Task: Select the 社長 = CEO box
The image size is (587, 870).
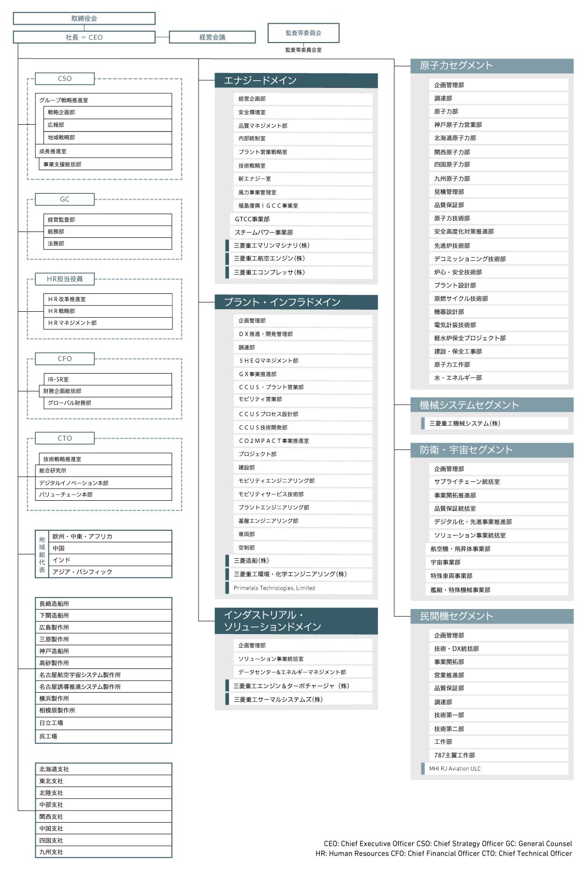Action: [x=84, y=37]
